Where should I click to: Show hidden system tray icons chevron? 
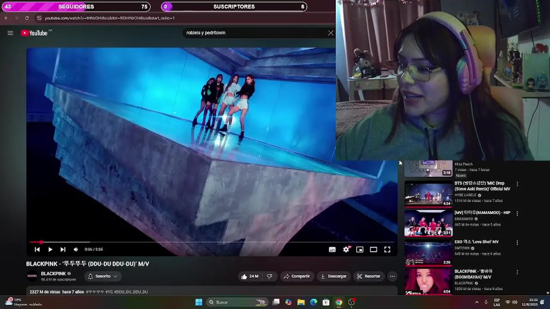pyautogui.click(x=477, y=302)
